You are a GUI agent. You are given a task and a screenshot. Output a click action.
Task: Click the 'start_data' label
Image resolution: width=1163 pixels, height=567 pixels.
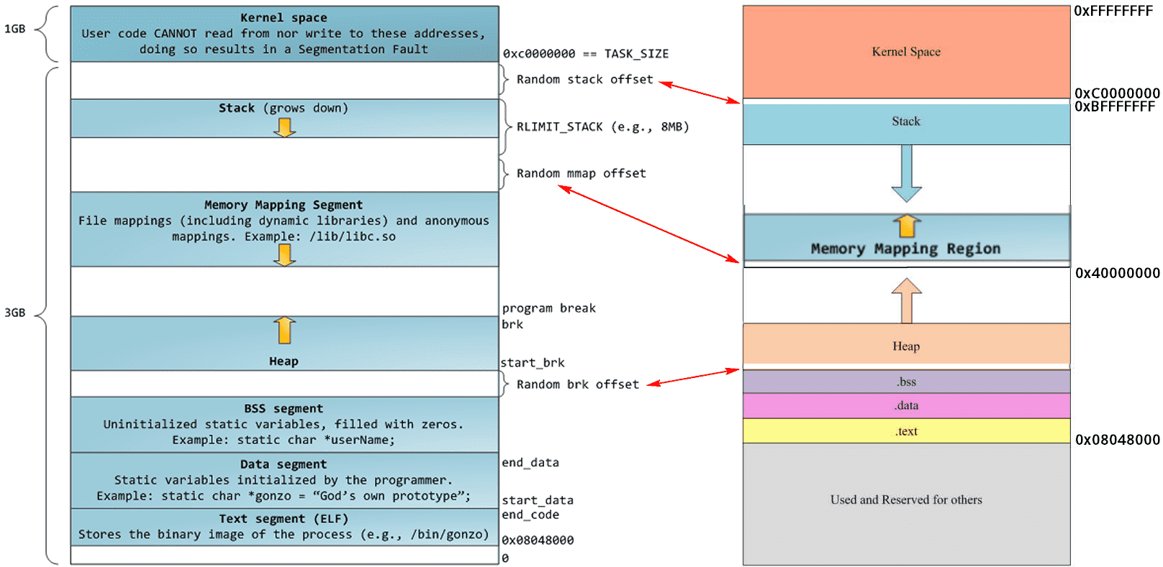coord(538,500)
